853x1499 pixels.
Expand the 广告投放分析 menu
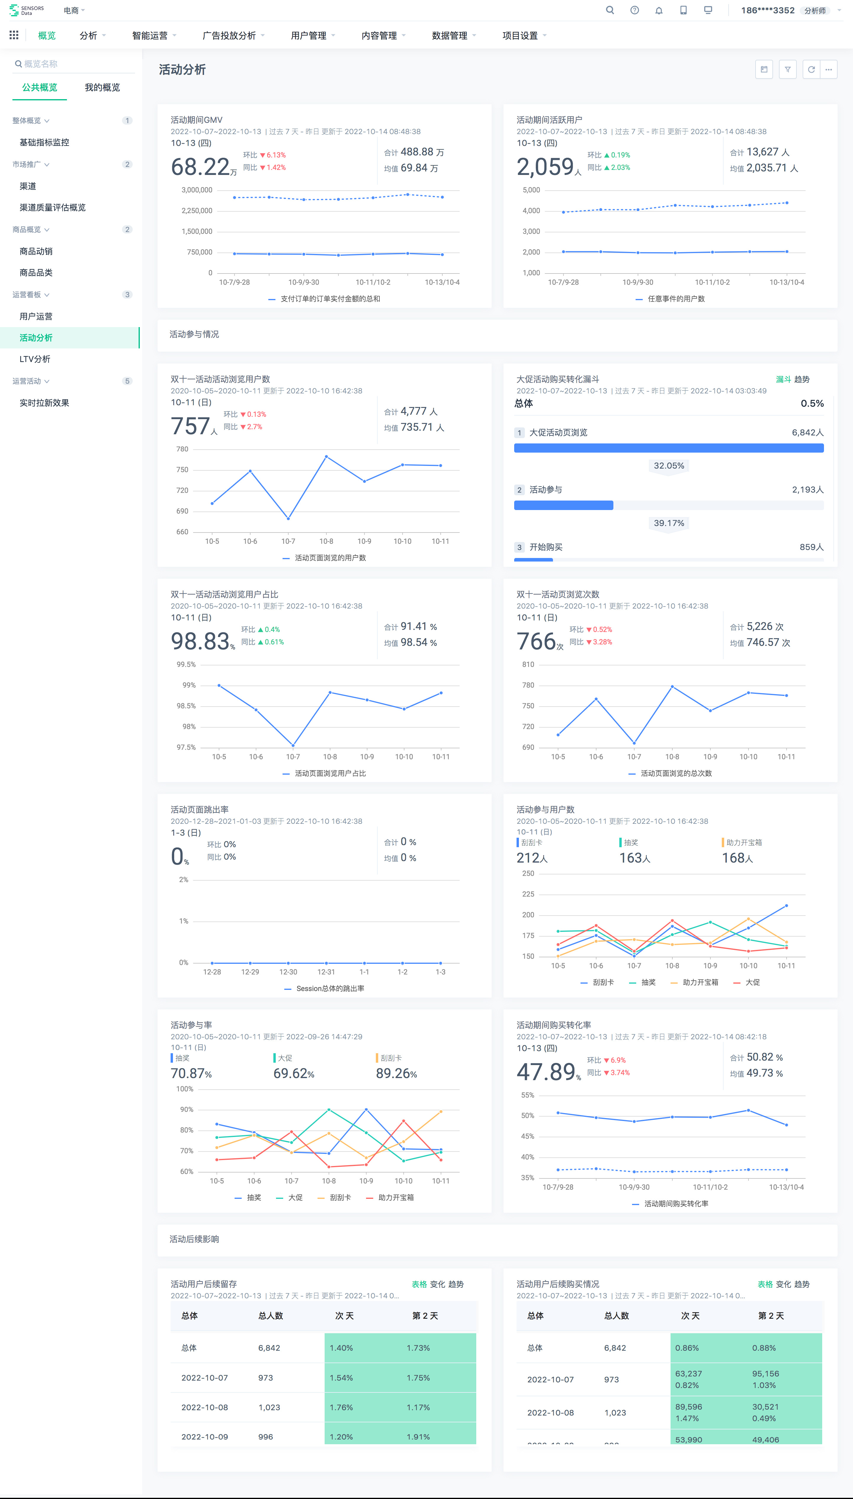(233, 36)
